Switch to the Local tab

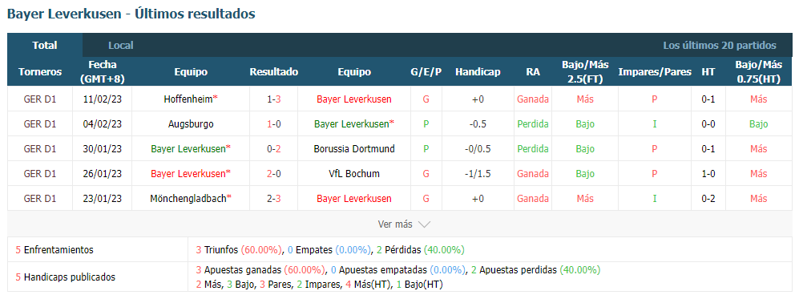tap(121, 46)
